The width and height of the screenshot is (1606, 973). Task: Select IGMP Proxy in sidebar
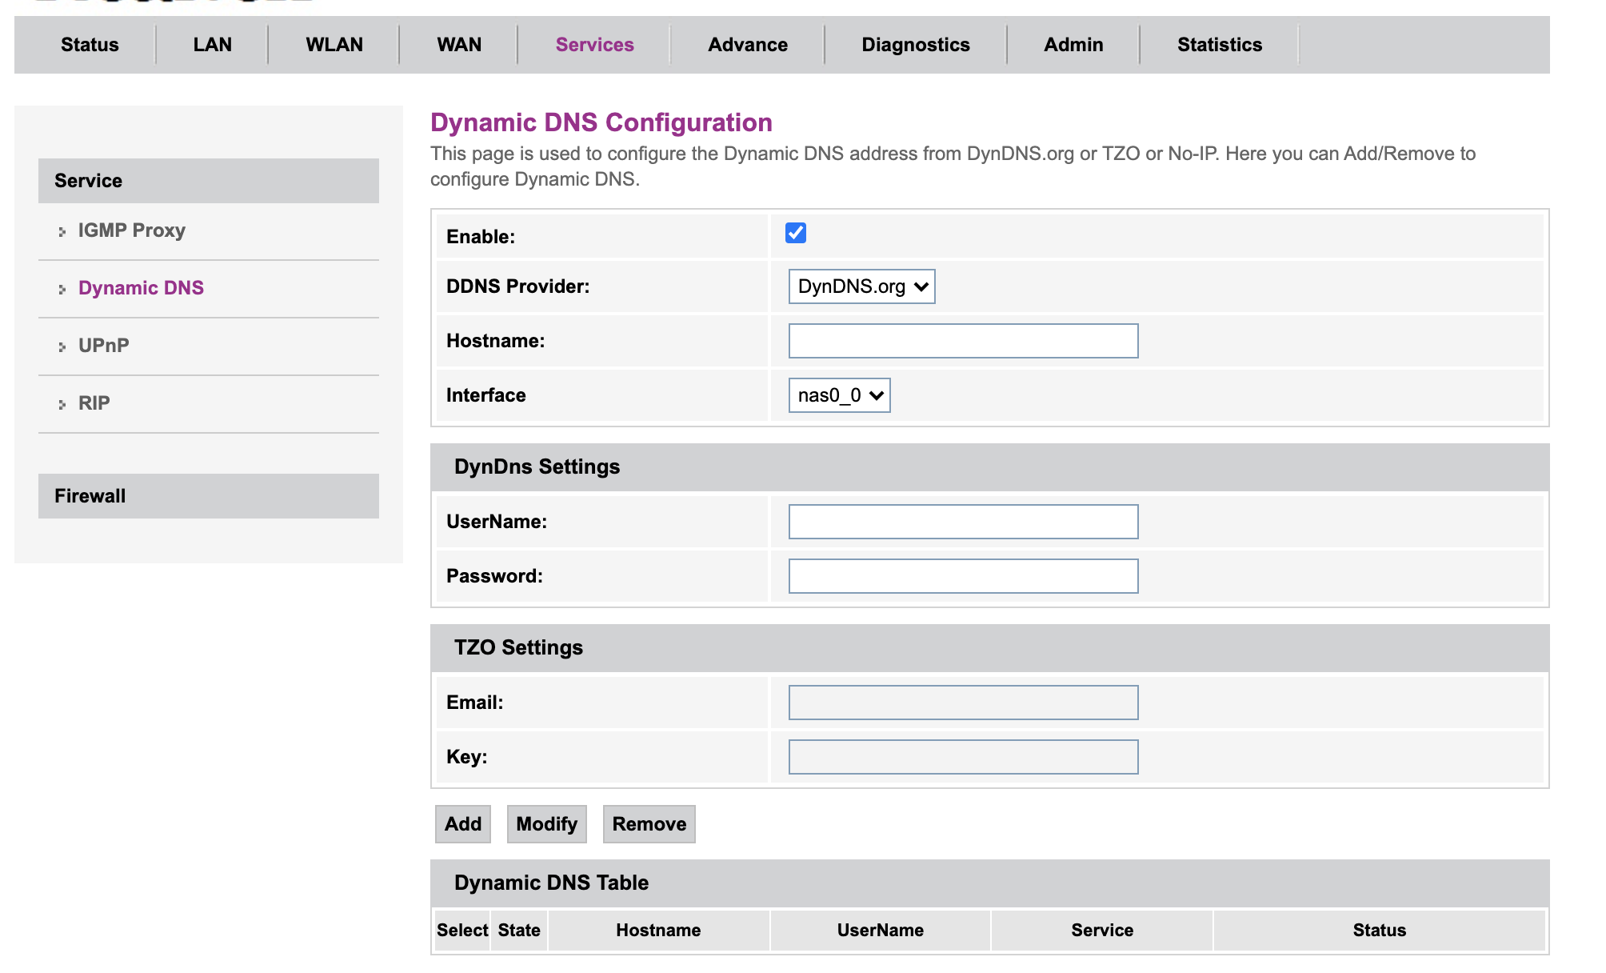[131, 230]
